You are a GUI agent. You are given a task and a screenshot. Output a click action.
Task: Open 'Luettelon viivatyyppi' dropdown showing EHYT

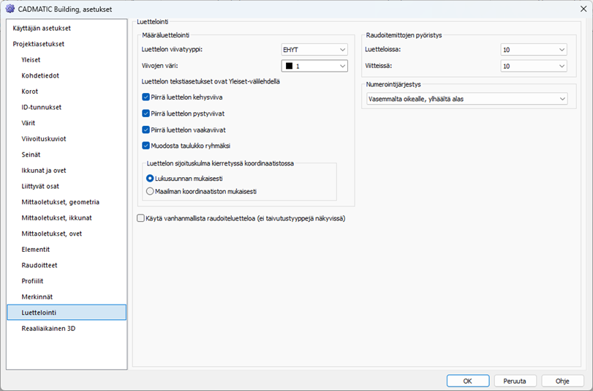tap(314, 50)
